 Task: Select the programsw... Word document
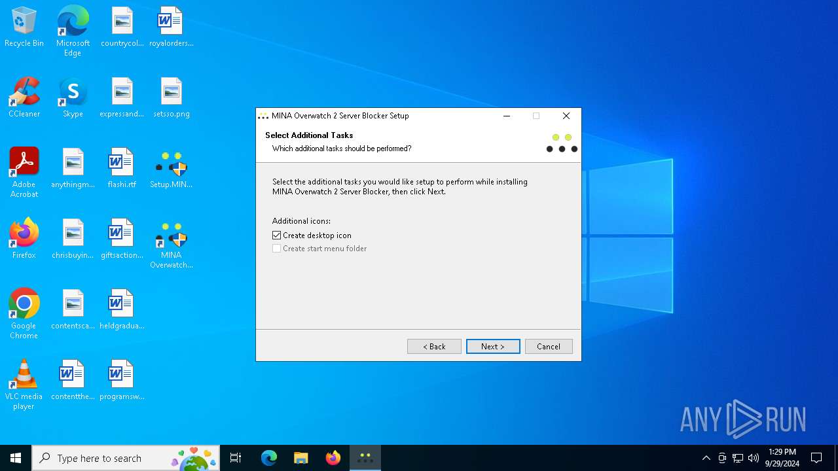pyautogui.click(x=122, y=381)
